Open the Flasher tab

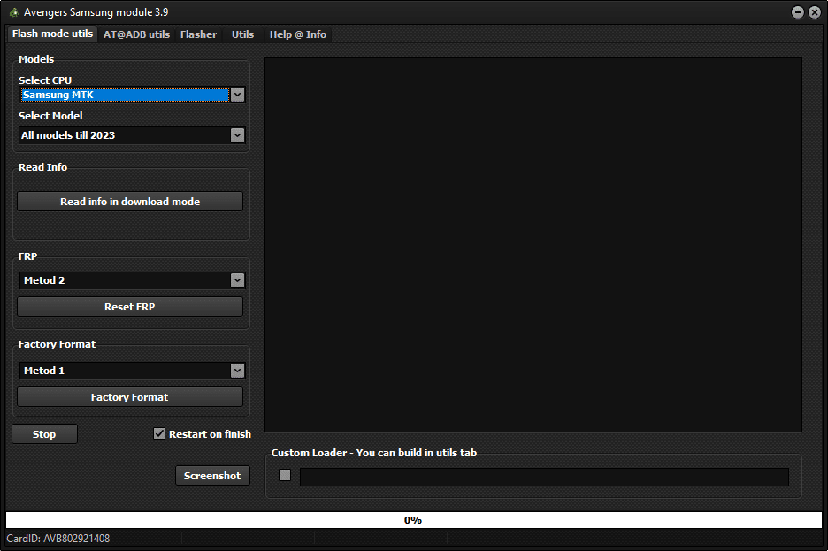click(x=198, y=34)
